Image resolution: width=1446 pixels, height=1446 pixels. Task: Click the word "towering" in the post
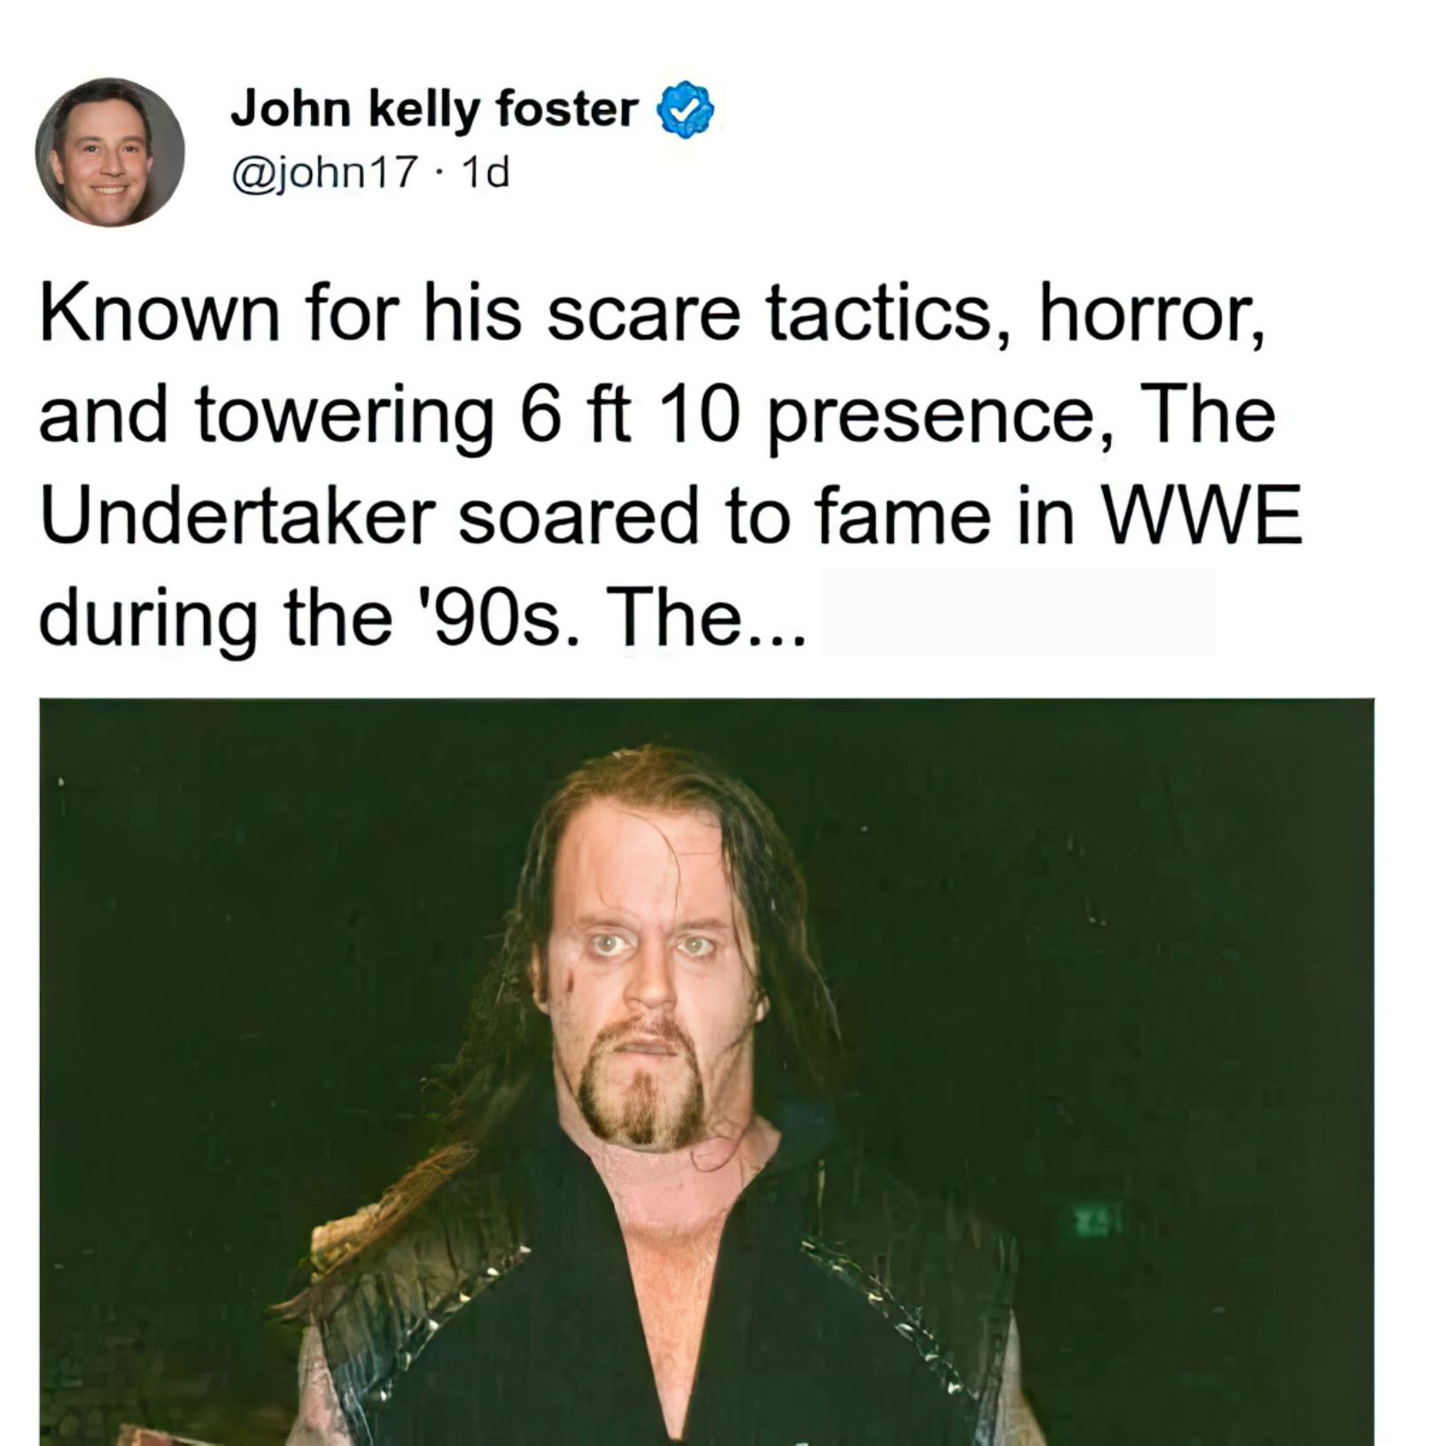click(x=346, y=418)
